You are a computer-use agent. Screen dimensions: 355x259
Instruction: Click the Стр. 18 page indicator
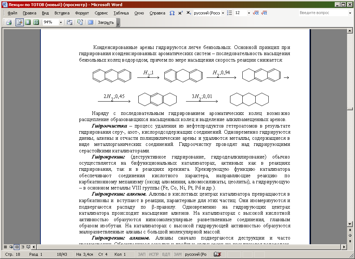13,254
